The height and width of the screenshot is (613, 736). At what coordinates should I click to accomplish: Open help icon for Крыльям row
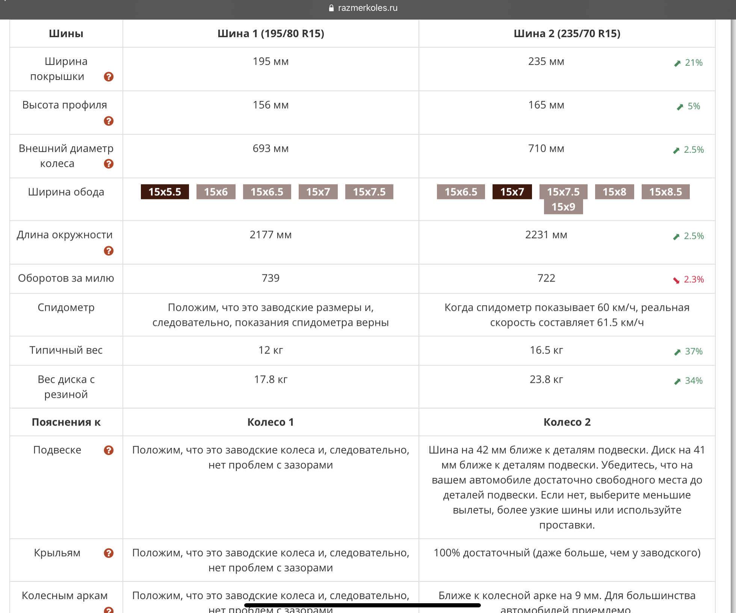pos(109,553)
